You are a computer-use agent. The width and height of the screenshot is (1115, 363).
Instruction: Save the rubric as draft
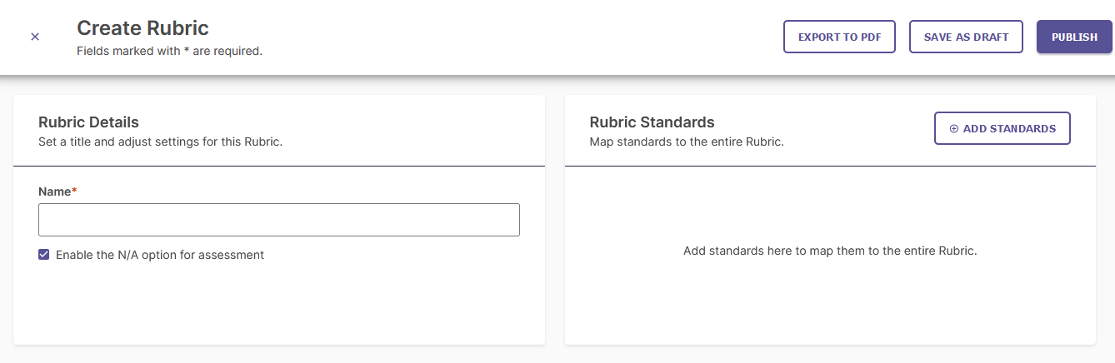[x=966, y=37]
